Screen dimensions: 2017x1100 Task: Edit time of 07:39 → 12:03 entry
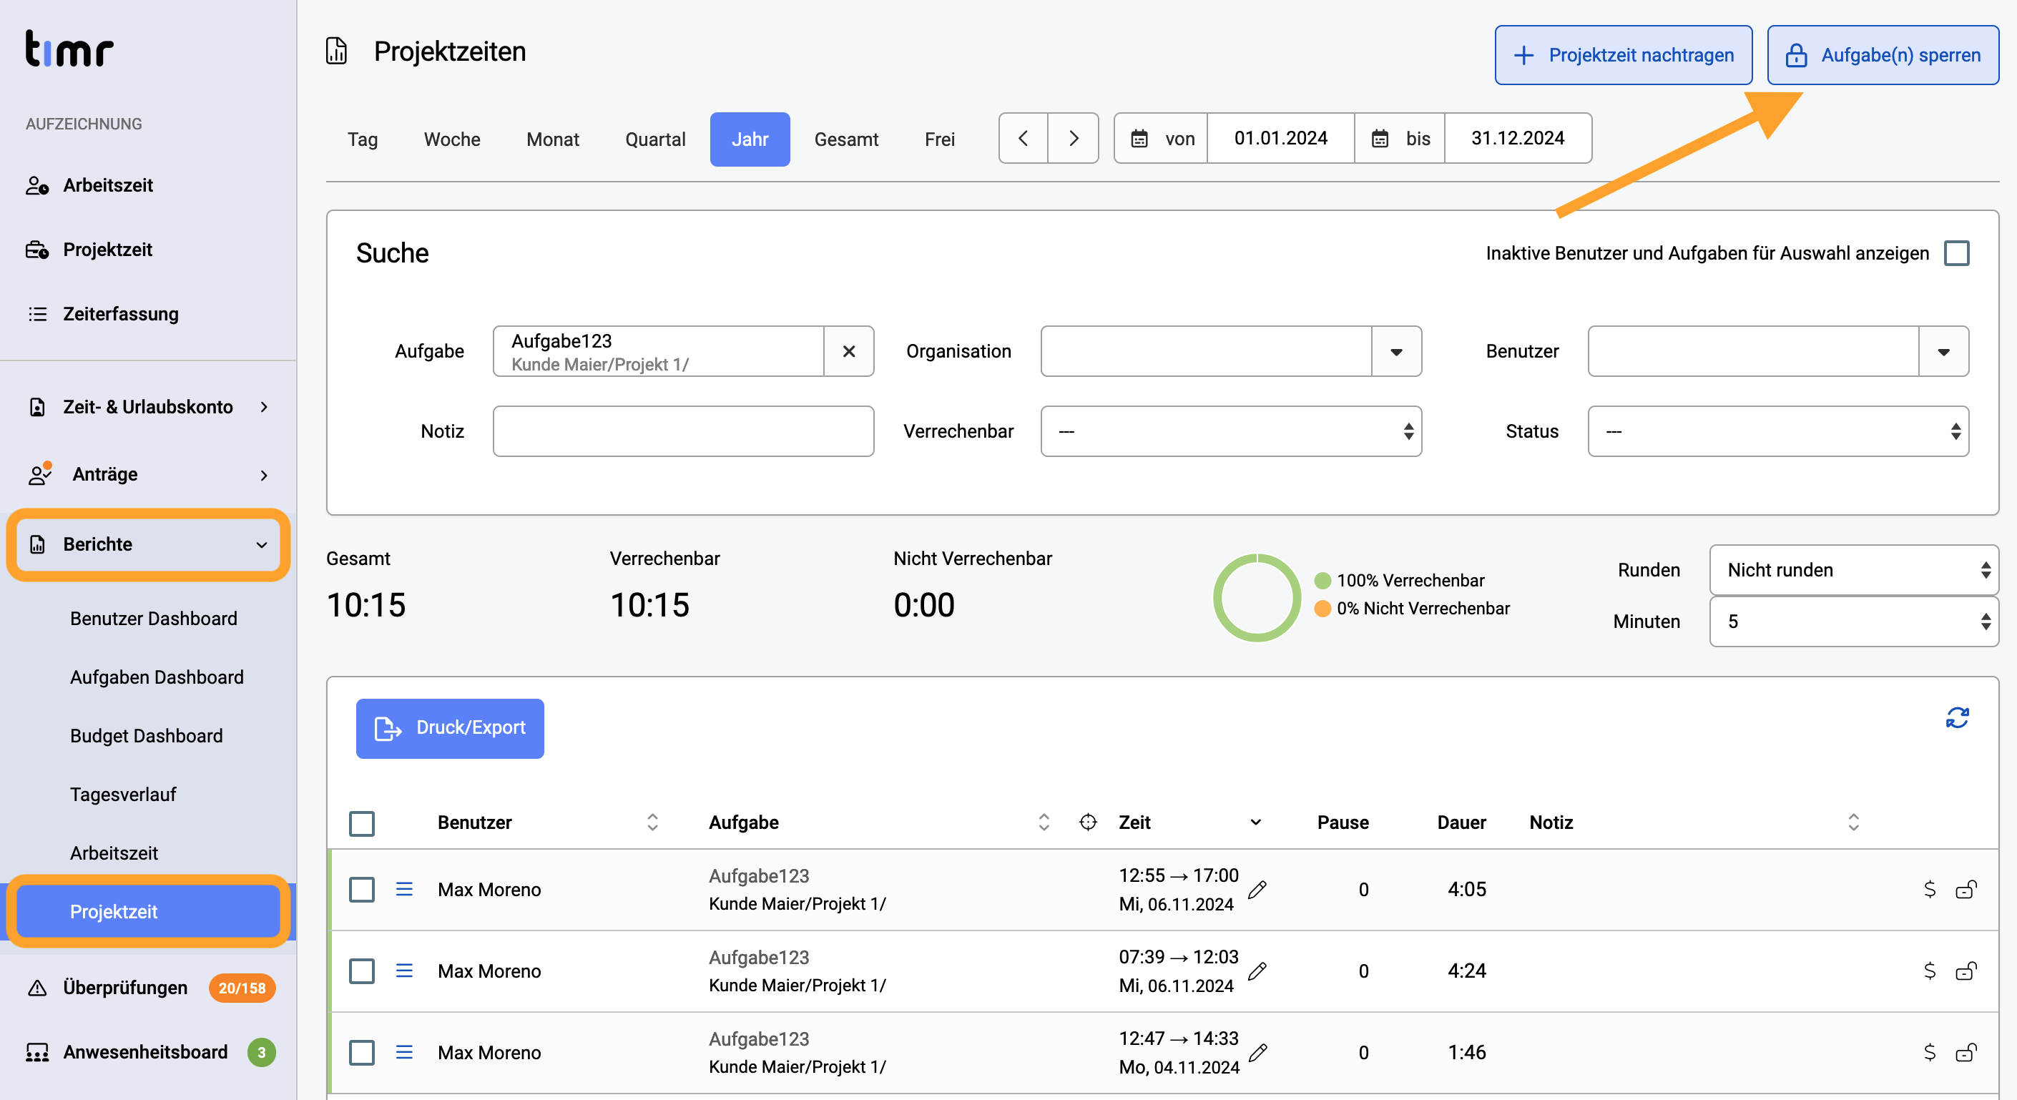pyautogui.click(x=1257, y=971)
